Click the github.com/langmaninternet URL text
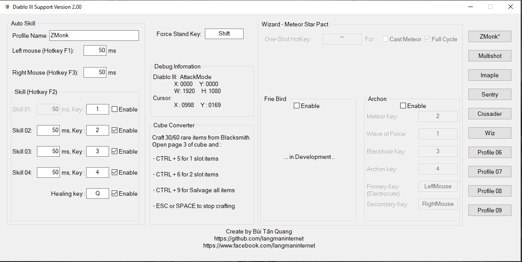Image resolution: width=522 pixels, height=262 pixels. pos(259,239)
